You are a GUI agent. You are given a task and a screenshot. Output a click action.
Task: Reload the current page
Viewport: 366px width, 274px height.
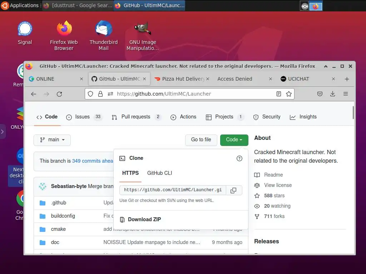(59, 94)
